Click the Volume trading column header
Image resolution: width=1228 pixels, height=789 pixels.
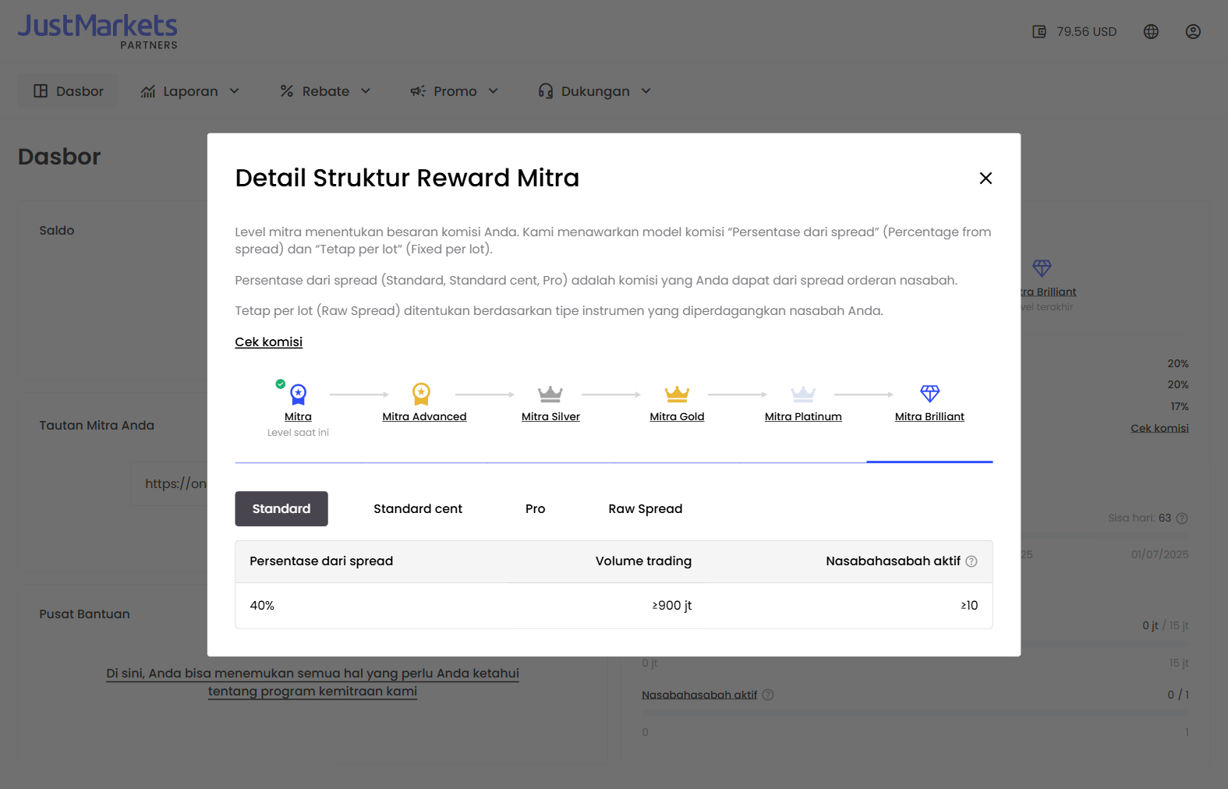[643, 561]
